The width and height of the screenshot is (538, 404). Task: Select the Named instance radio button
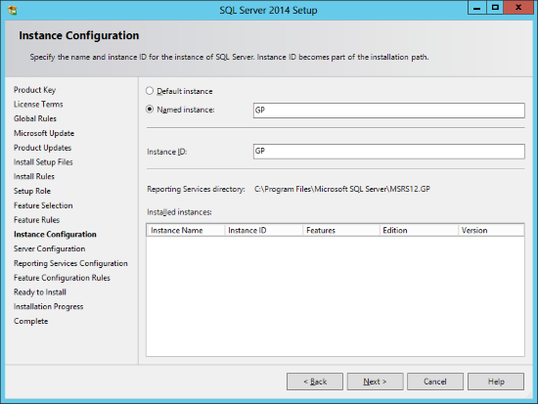pos(150,110)
